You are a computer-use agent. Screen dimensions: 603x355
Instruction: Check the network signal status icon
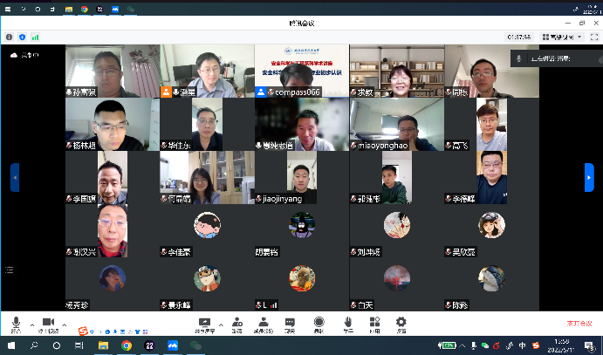tap(36, 38)
